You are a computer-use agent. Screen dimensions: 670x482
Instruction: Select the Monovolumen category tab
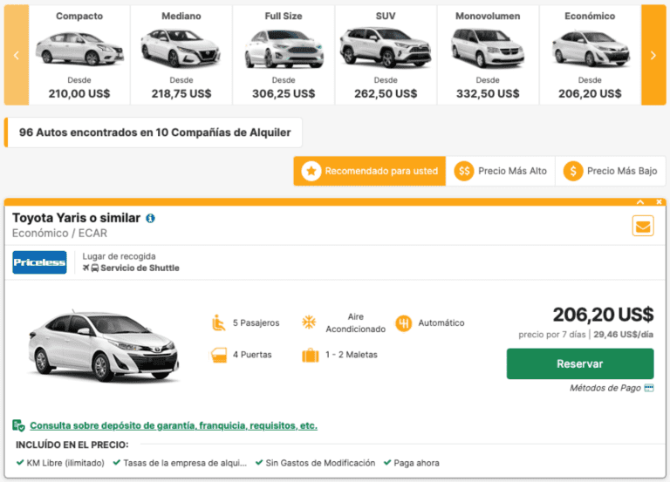[488, 54]
